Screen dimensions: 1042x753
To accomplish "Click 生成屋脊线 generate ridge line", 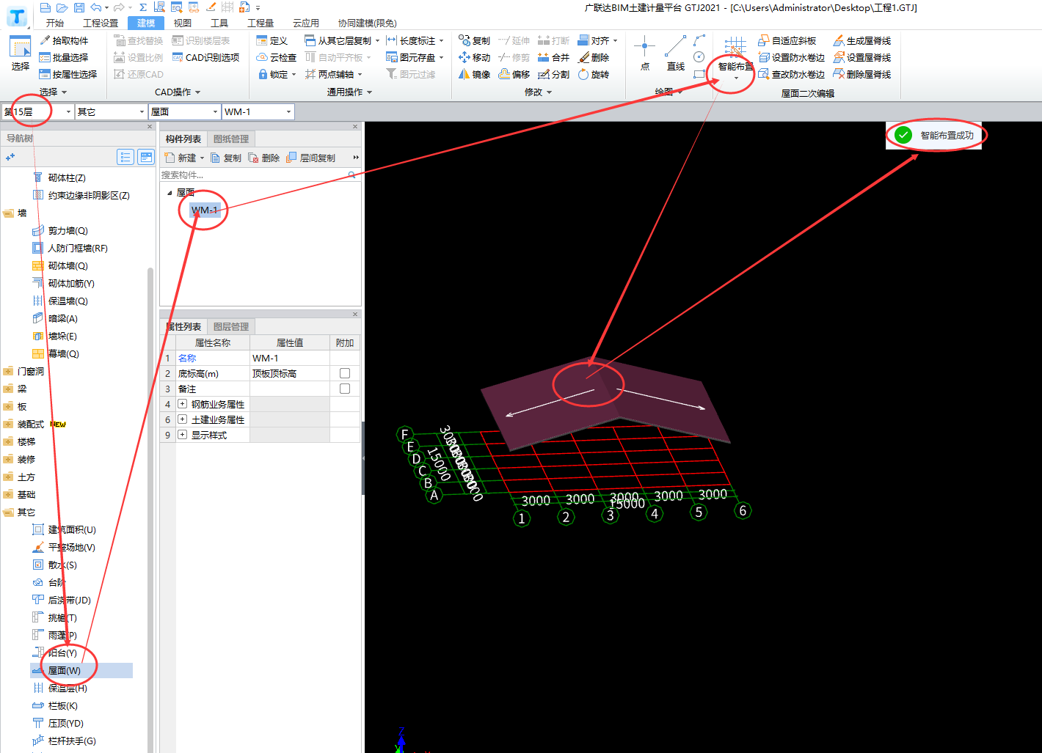I will coord(862,40).
